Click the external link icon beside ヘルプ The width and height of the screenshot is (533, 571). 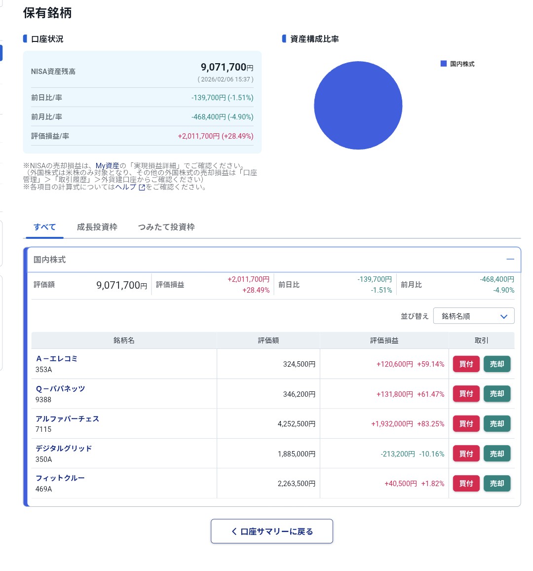tap(141, 187)
